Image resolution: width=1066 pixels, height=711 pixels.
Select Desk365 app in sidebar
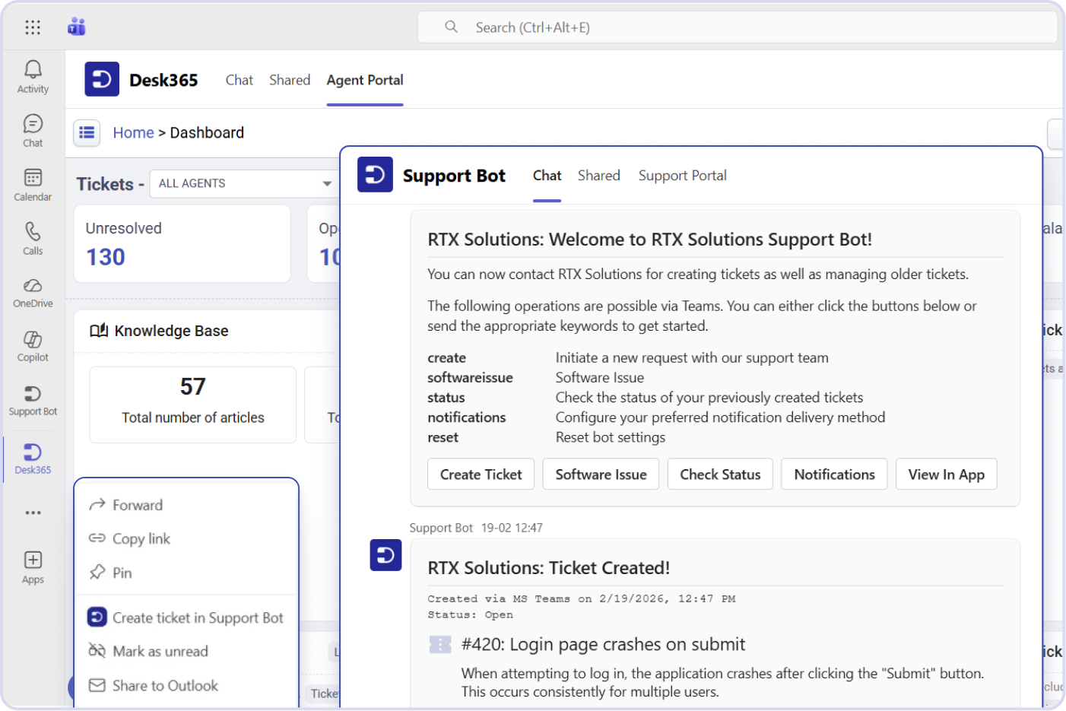tap(33, 459)
